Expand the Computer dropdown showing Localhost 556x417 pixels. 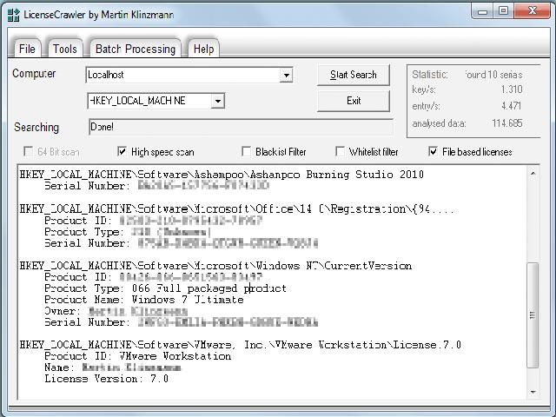pyautogui.click(x=286, y=76)
